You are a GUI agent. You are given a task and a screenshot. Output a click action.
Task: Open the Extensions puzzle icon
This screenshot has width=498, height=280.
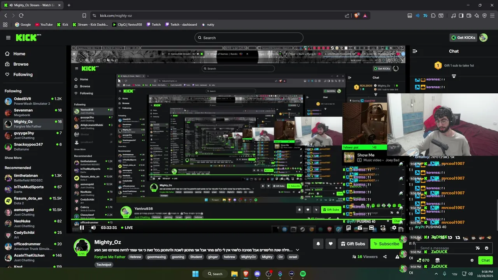pos(433,16)
